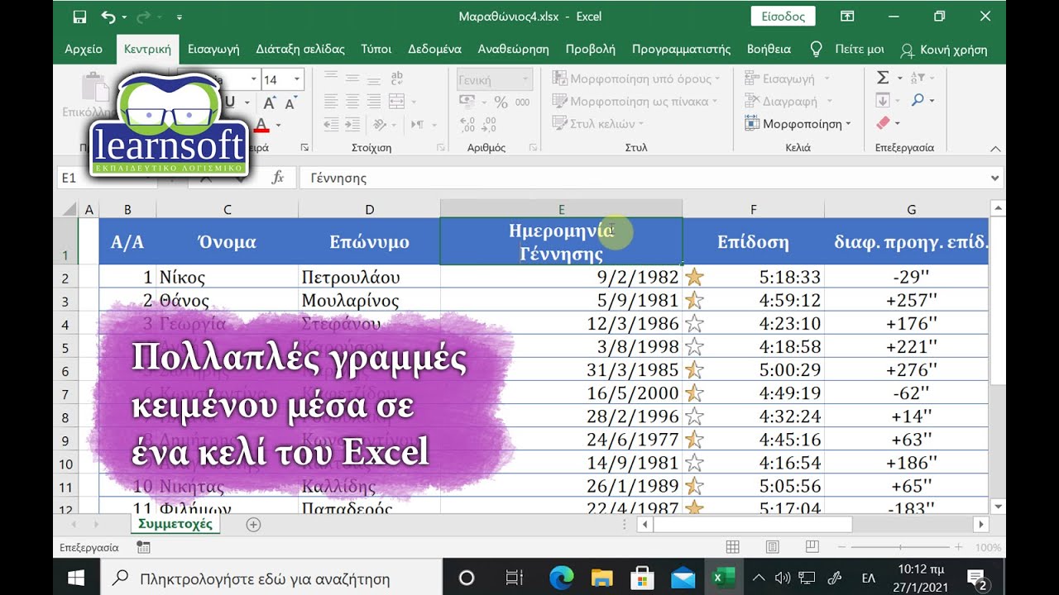Collapse the ribbon with the chevron
Screen dimensions: 1059x595
tap(996, 149)
